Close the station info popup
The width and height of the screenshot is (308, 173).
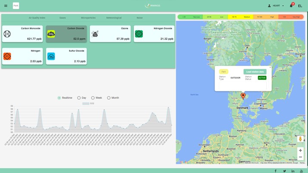(x=270, y=67)
